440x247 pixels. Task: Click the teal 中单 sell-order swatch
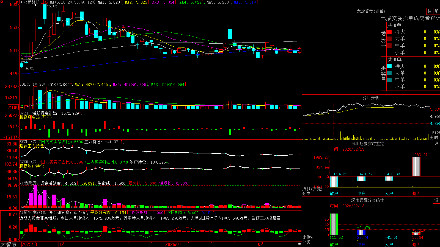click(x=389, y=80)
